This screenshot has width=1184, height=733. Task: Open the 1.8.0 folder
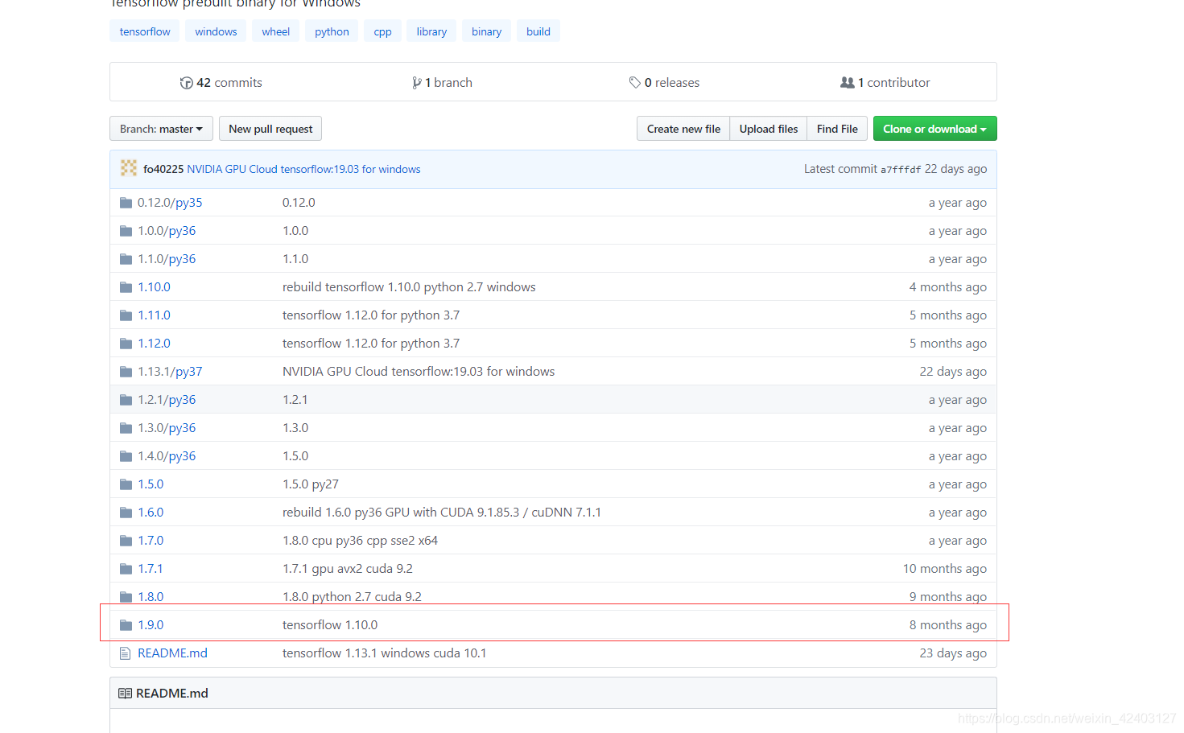point(151,597)
